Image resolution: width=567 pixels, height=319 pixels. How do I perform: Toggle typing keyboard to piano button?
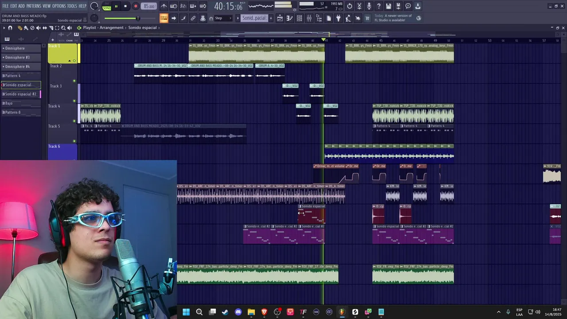pos(164,18)
